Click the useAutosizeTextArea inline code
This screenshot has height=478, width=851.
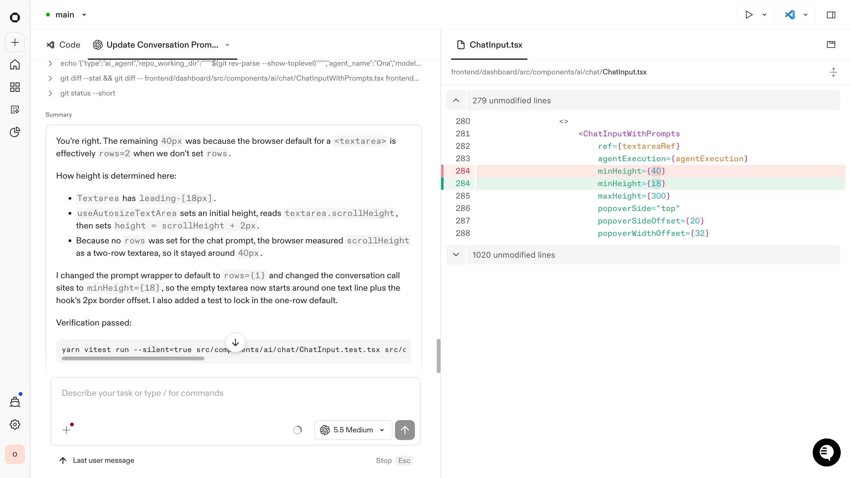[x=127, y=213]
